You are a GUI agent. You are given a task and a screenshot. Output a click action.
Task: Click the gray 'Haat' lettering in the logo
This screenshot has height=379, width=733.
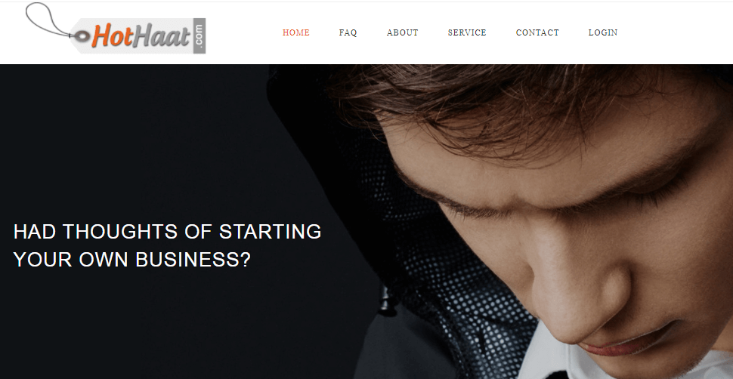click(160, 36)
